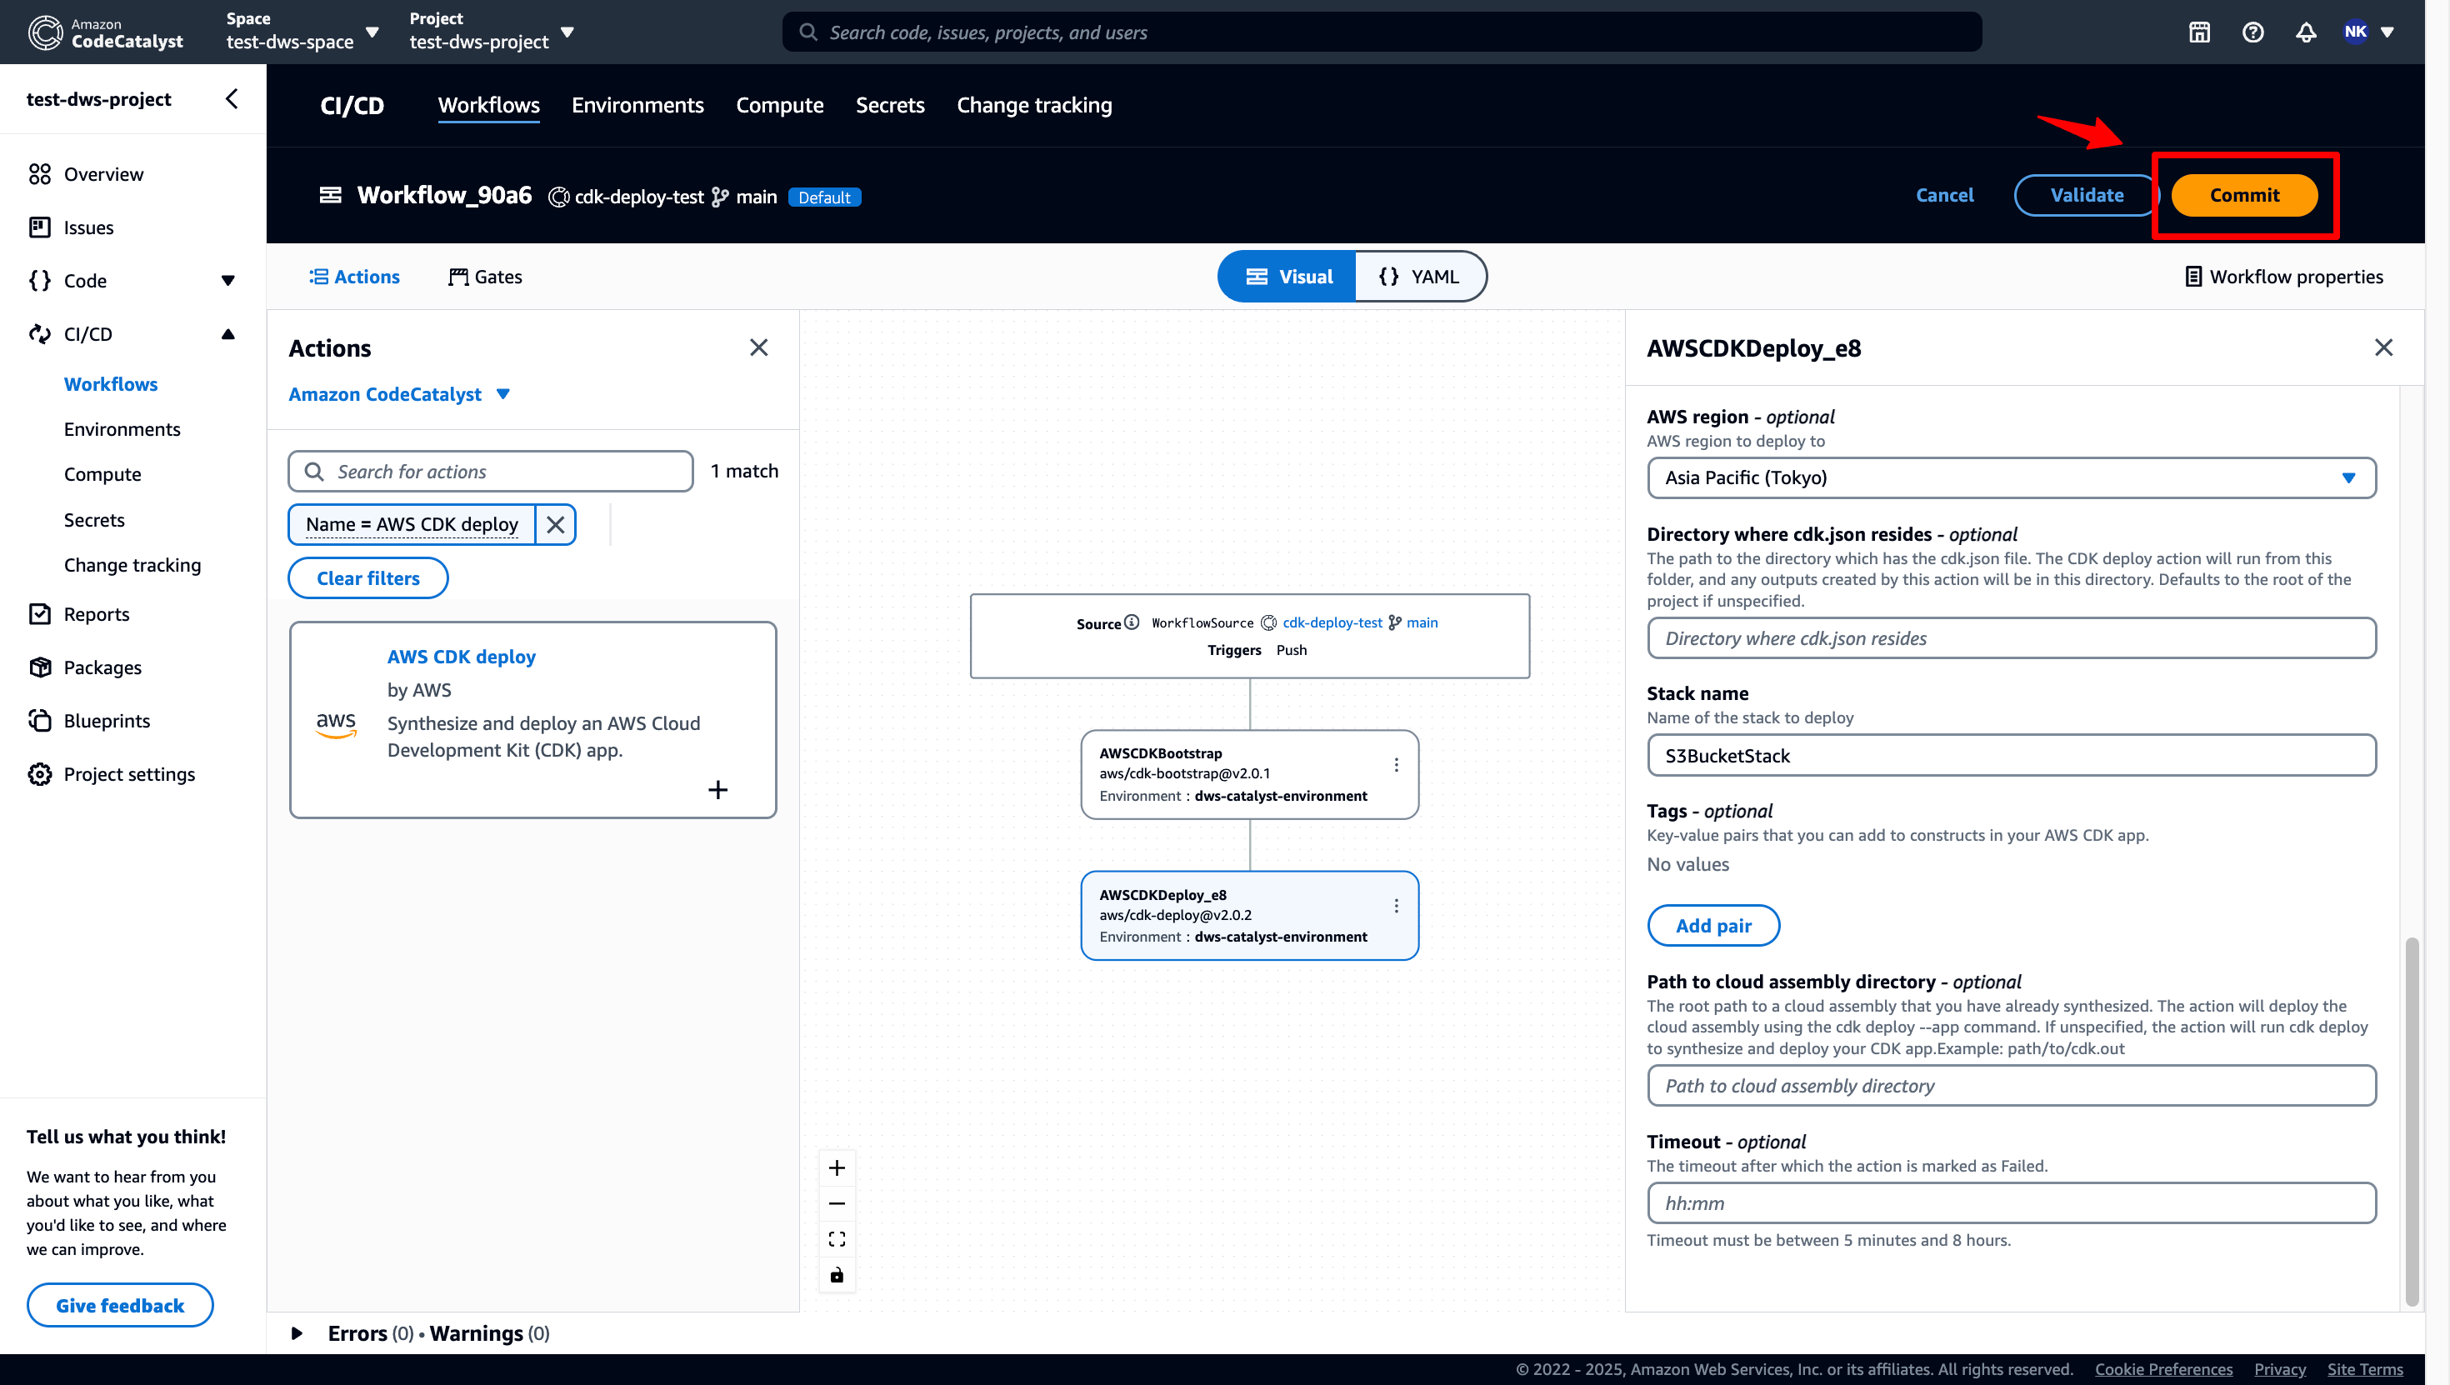Image resolution: width=2450 pixels, height=1385 pixels.
Task: Focus the Search for actions field
Action: 491,471
